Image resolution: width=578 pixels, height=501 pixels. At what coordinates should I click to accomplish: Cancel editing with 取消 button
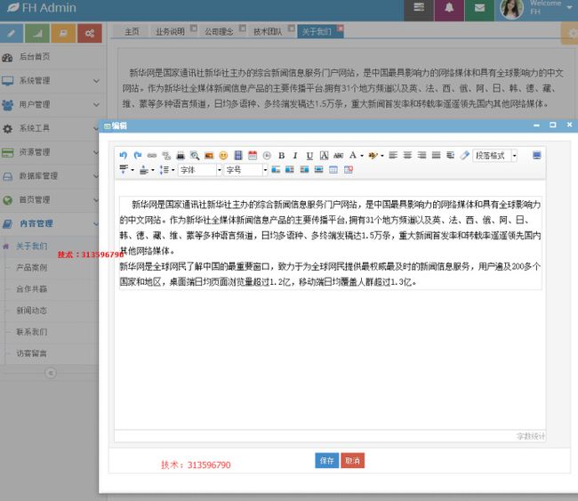click(352, 460)
